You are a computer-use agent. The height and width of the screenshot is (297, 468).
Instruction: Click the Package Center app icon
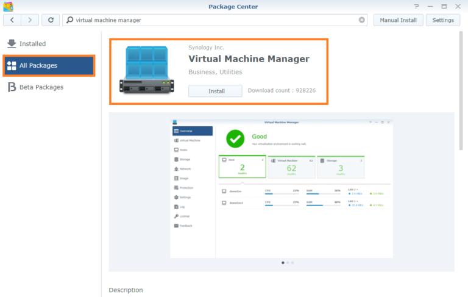click(9, 7)
